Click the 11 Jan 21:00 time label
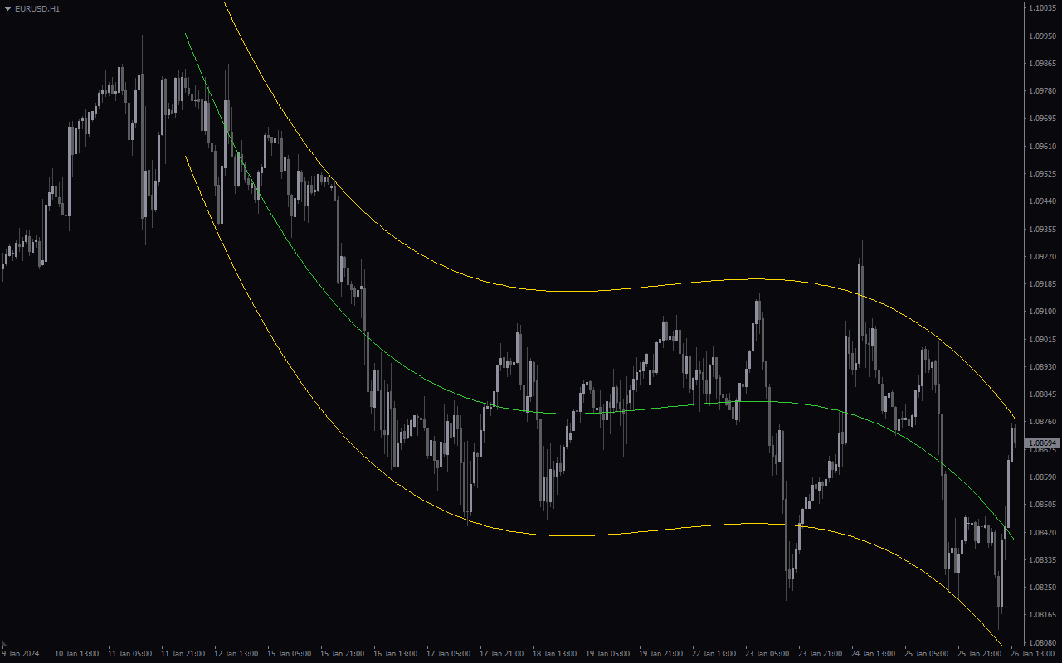 point(183,654)
